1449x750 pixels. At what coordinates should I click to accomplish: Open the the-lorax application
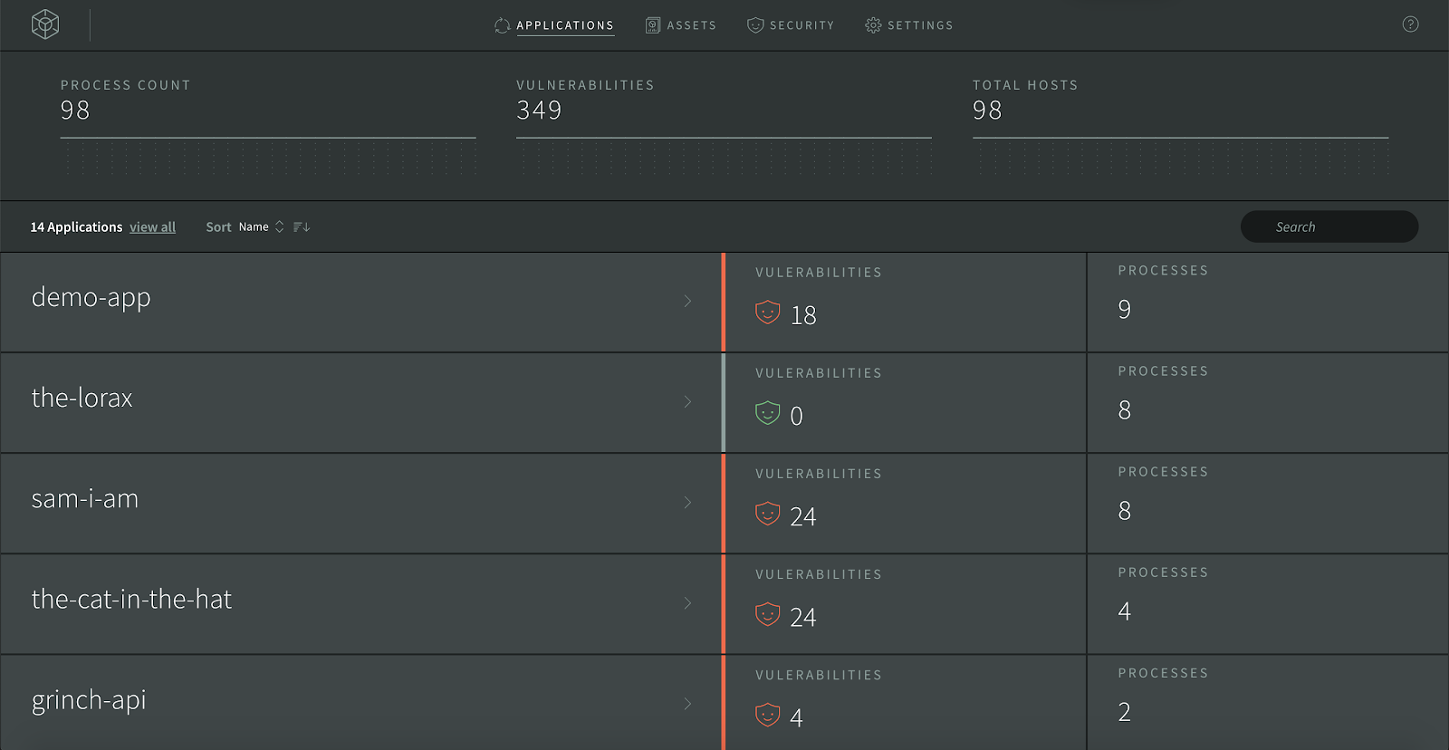pyautogui.click(x=82, y=398)
